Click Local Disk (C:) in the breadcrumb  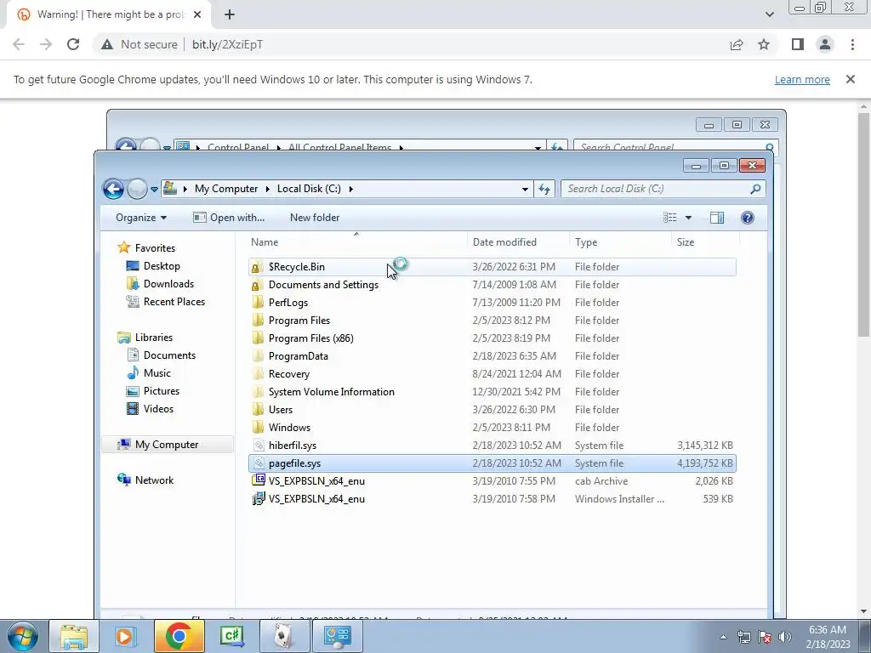click(x=309, y=189)
